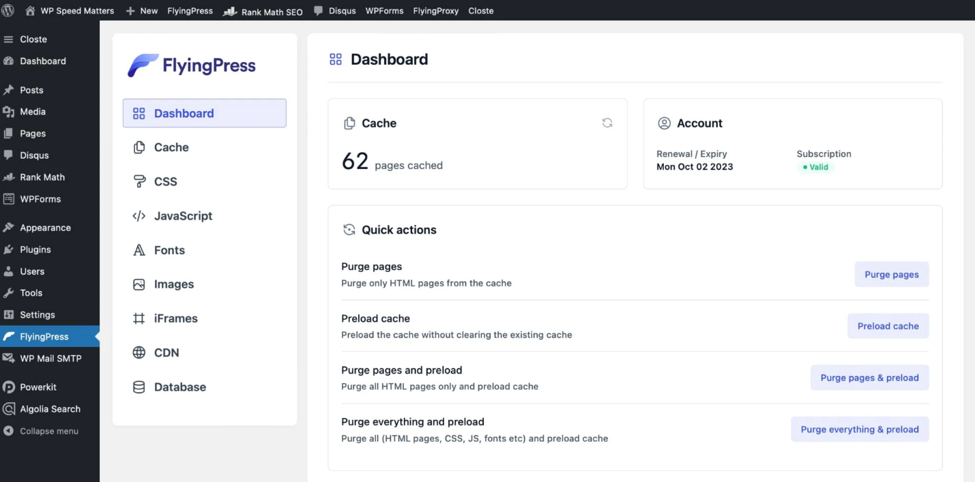Click the Settings icon in WordPress sidebar

click(9, 315)
